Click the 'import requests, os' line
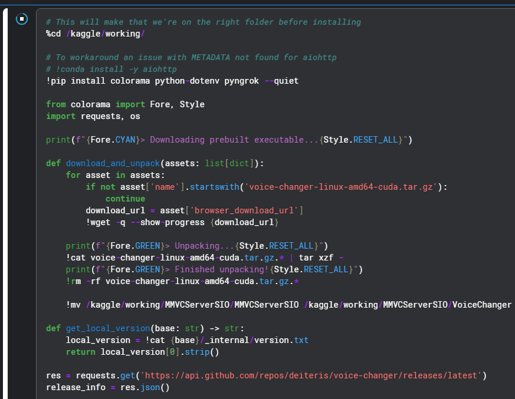Viewport: 515px width, 399px height. [x=93, y=116]
